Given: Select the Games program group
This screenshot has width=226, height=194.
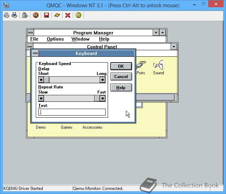Looking at the screenshot, I should 67,127.
